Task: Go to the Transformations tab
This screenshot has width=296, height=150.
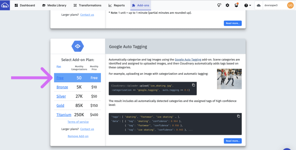Action: pos(87,5)
